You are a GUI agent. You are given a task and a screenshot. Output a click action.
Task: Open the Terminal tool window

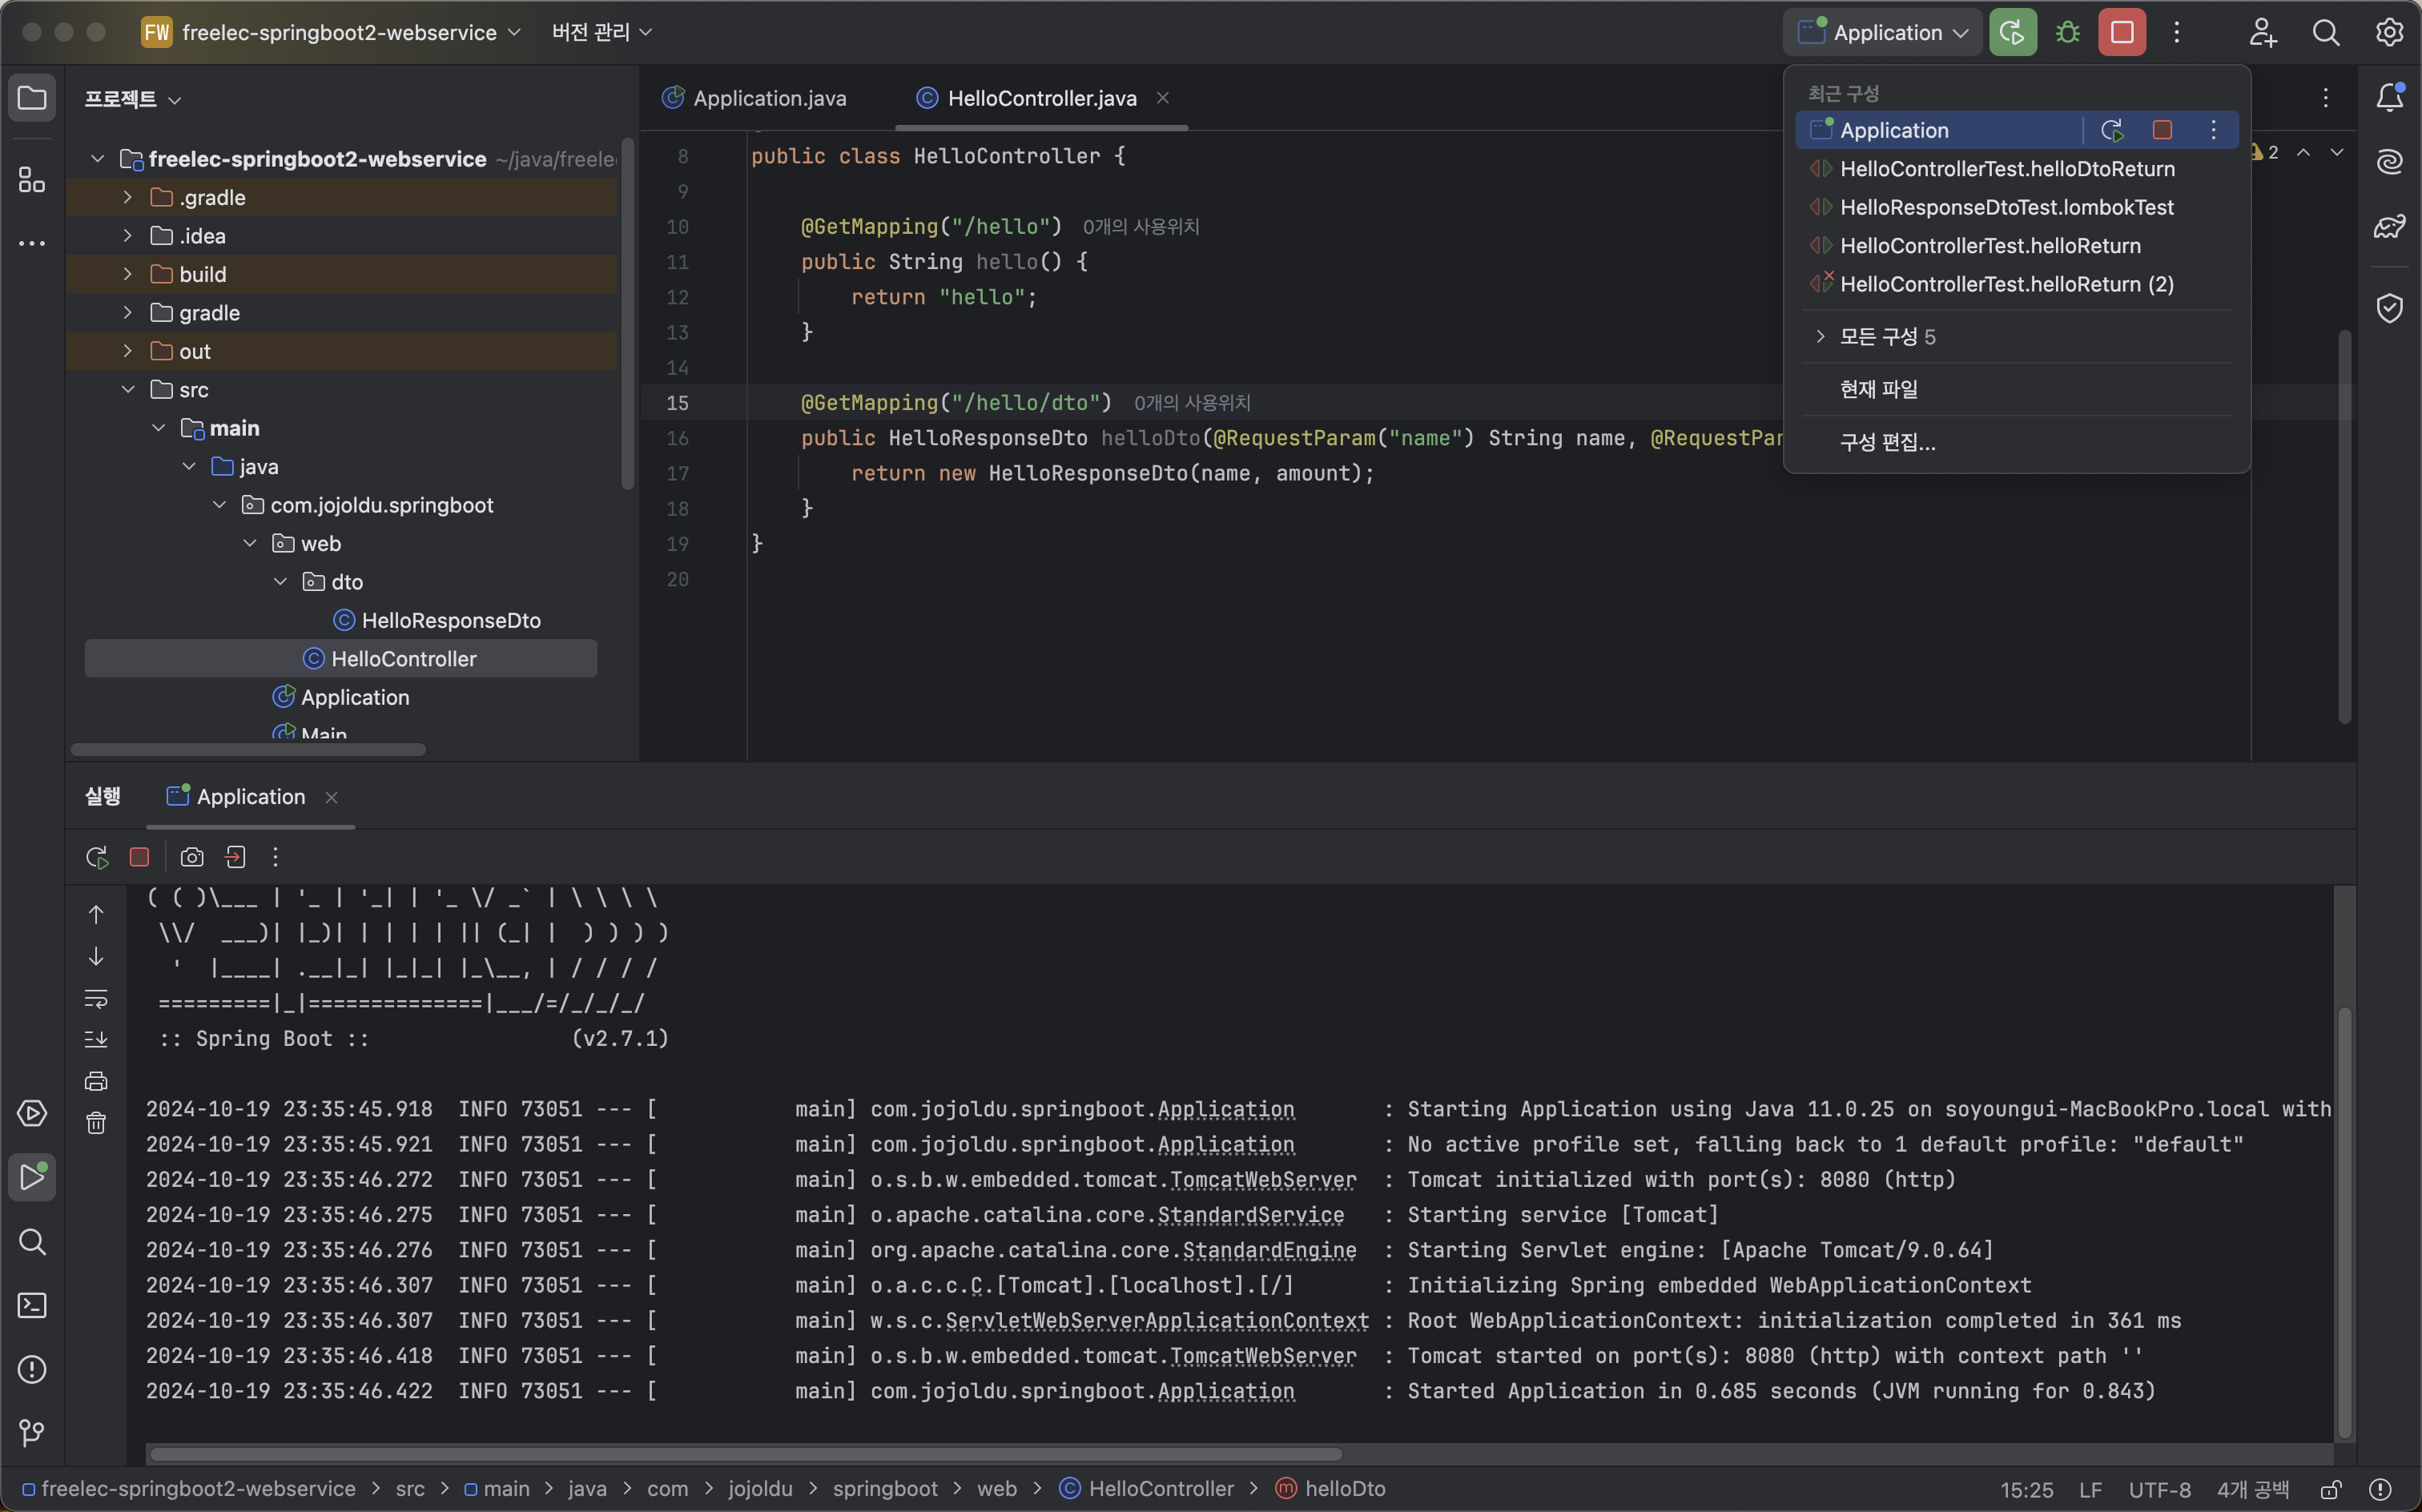point(32,1305)
